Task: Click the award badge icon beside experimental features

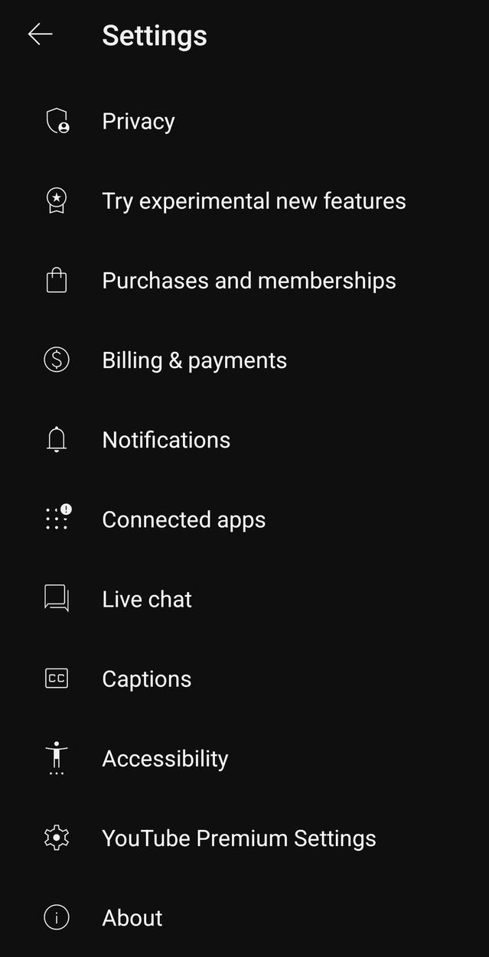Action: pos(56,200)
